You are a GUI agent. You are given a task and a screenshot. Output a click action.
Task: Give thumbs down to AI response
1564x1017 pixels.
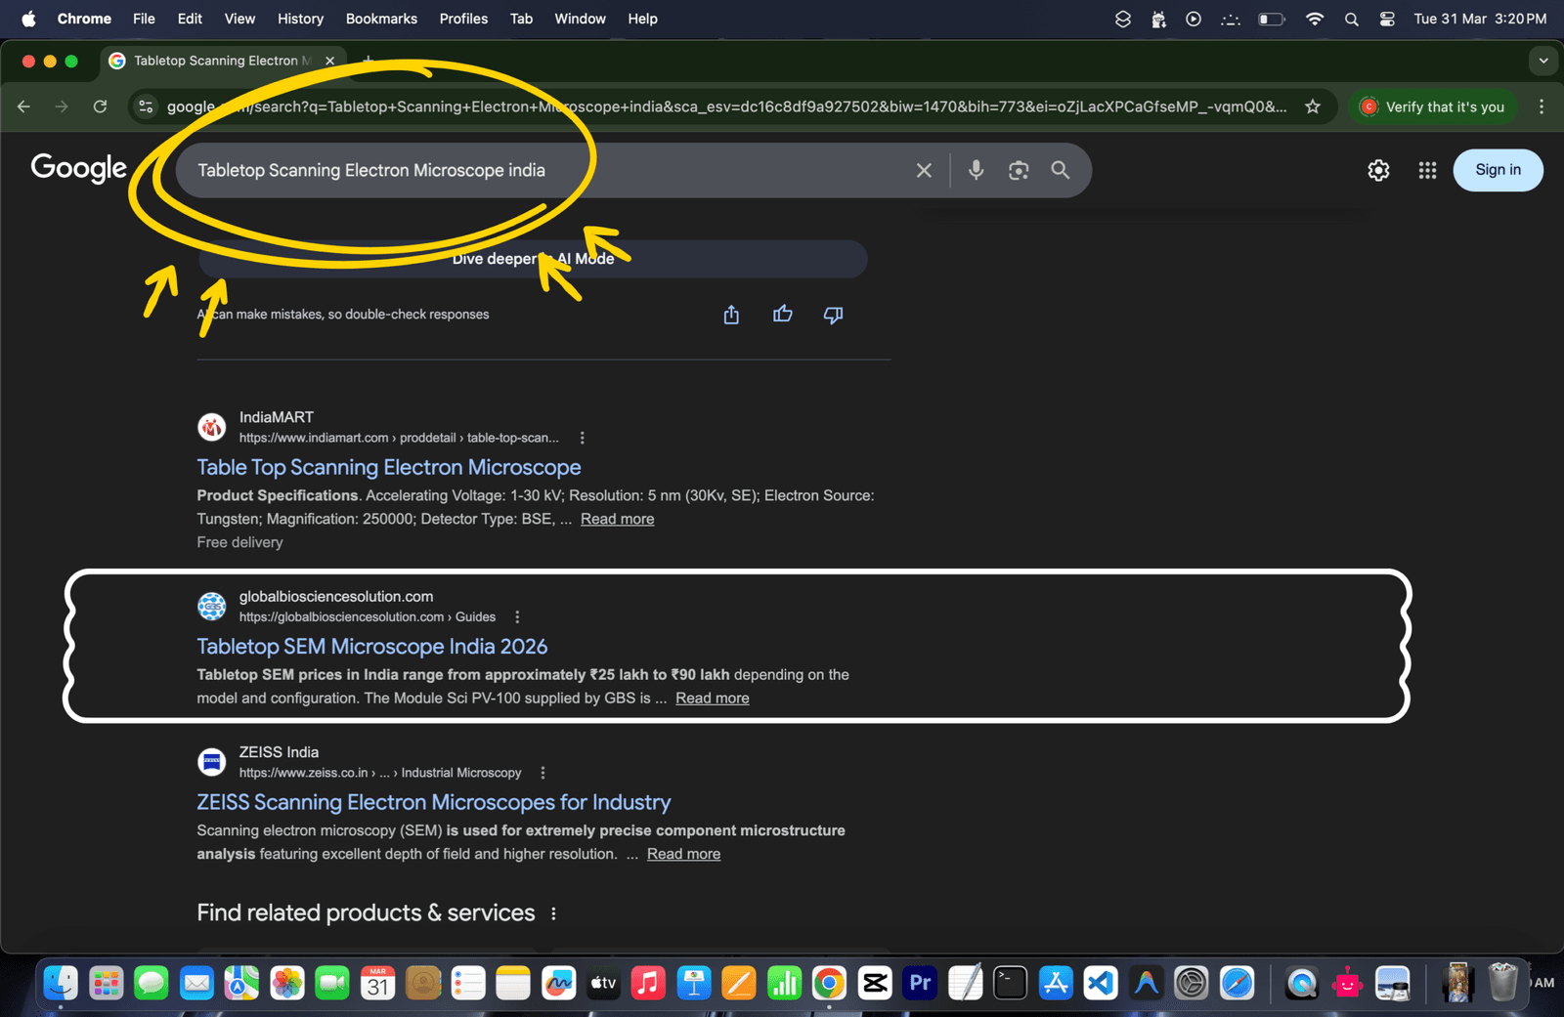tap(833, 315)
